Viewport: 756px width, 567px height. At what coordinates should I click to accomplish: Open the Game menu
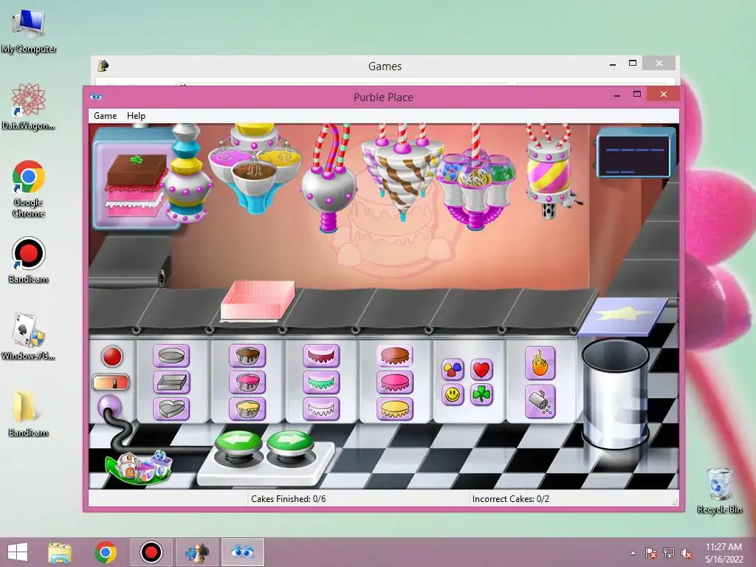105,116
